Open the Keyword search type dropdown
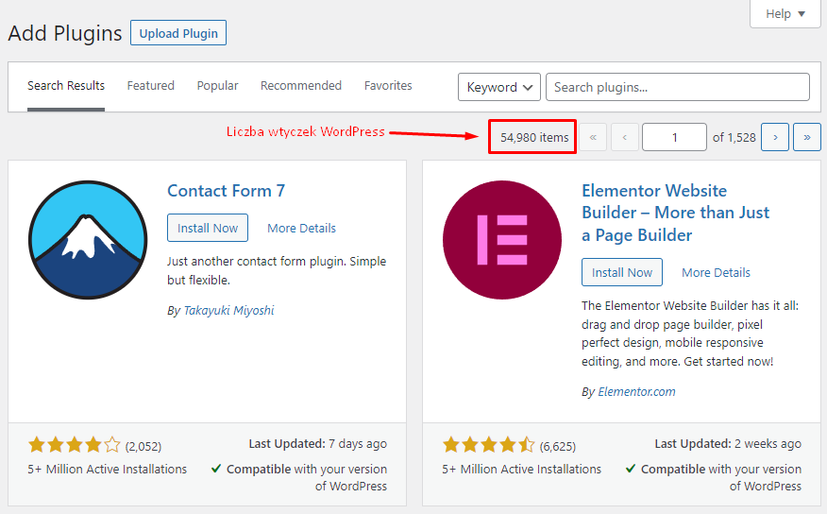 tap(499, 87)
